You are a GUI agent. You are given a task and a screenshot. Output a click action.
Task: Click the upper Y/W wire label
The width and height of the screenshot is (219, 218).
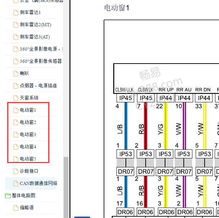click(x=201, y=129)
